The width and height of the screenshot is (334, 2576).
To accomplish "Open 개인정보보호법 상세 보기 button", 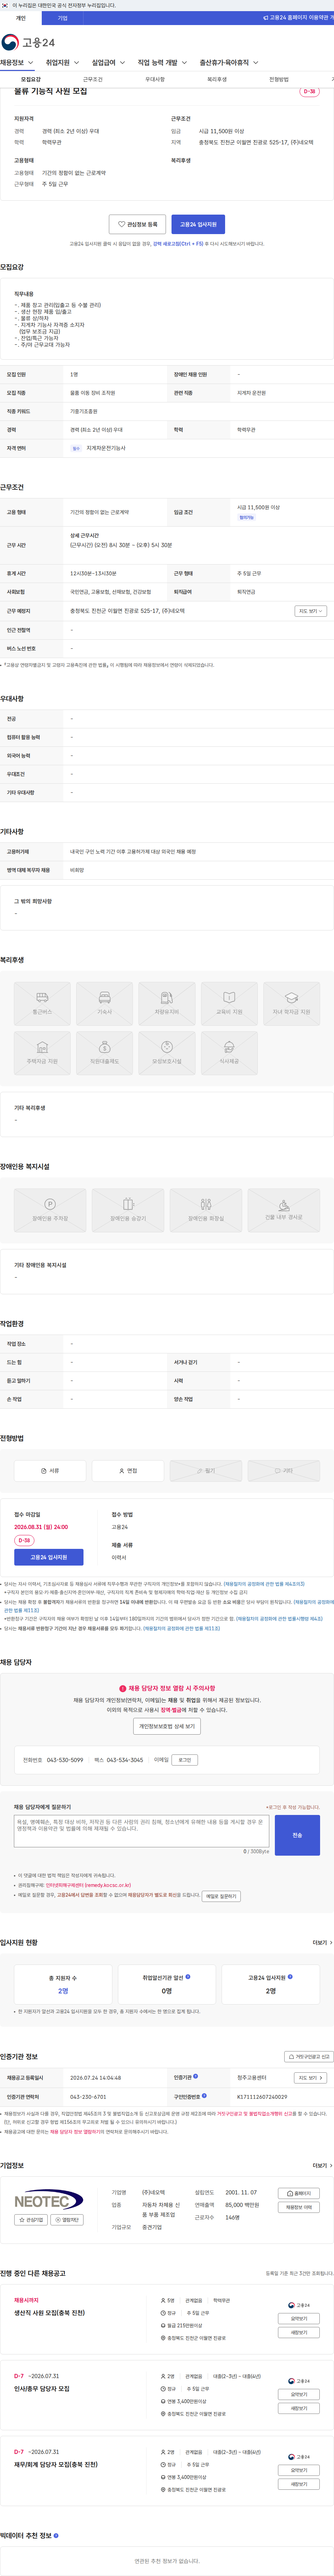I will point(167,1726).
